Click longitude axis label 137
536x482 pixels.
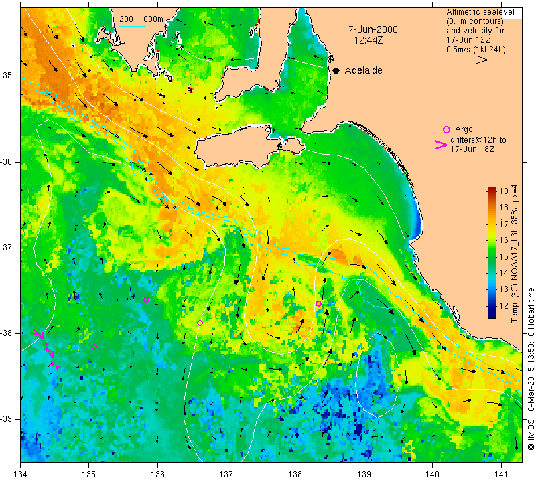226,475
